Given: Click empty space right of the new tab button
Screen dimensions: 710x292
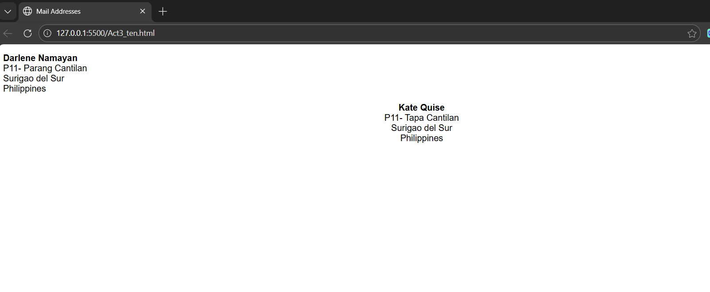Looking at the screenshot, I should point(399,11).
